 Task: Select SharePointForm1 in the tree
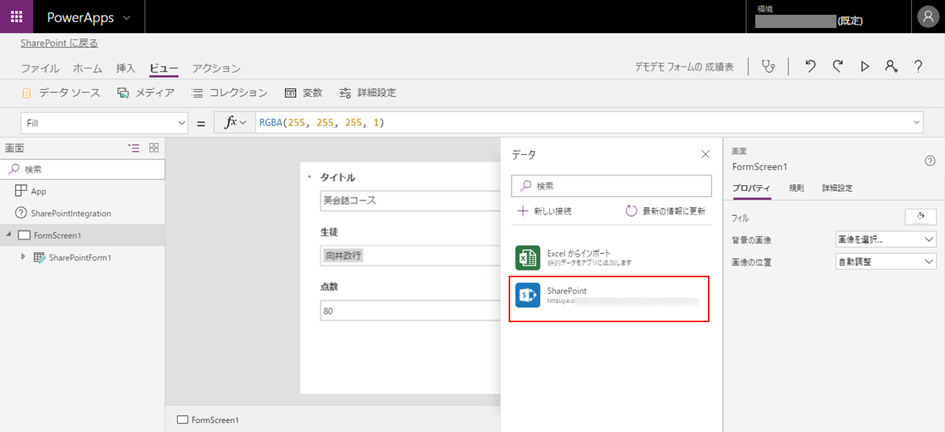tap(80, 257)
